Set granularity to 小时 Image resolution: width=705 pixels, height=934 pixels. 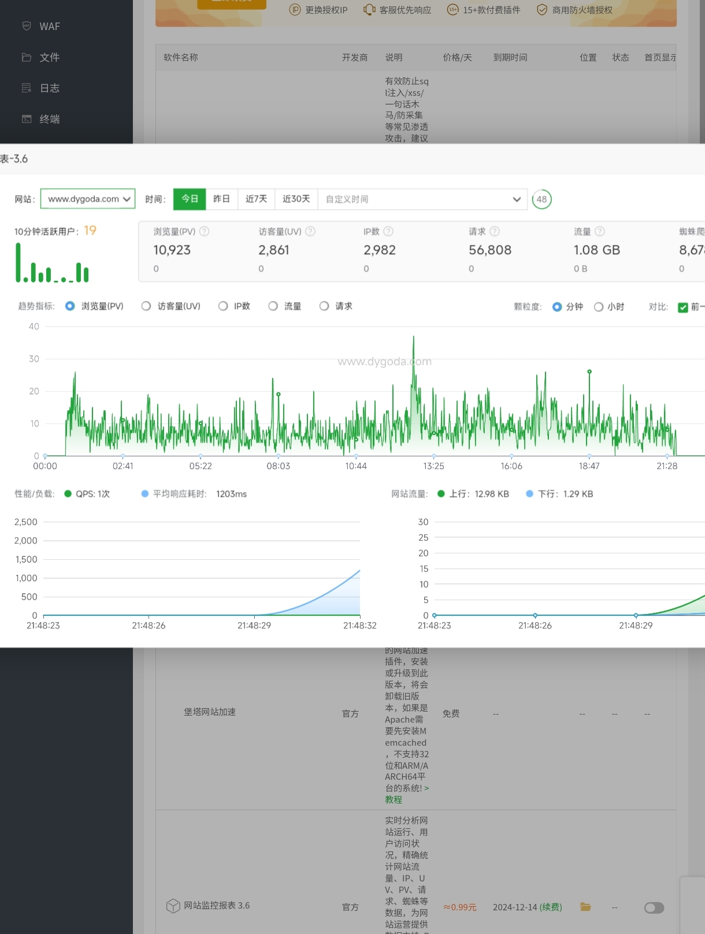pyautogui.click(x=599, y=307)
